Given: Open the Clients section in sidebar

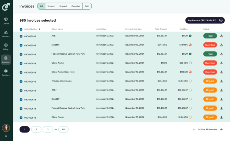Looking at the screenshot, I should pos(6,21).
